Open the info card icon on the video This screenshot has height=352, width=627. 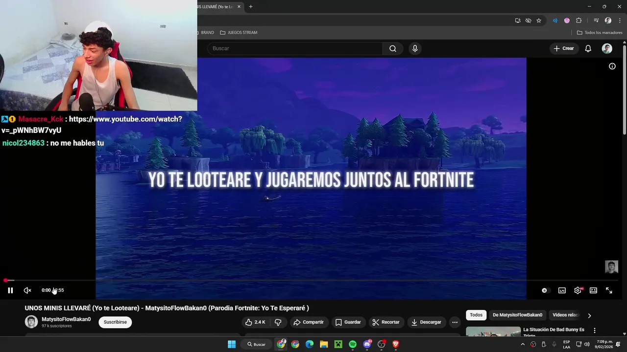(x=612, y=66)
